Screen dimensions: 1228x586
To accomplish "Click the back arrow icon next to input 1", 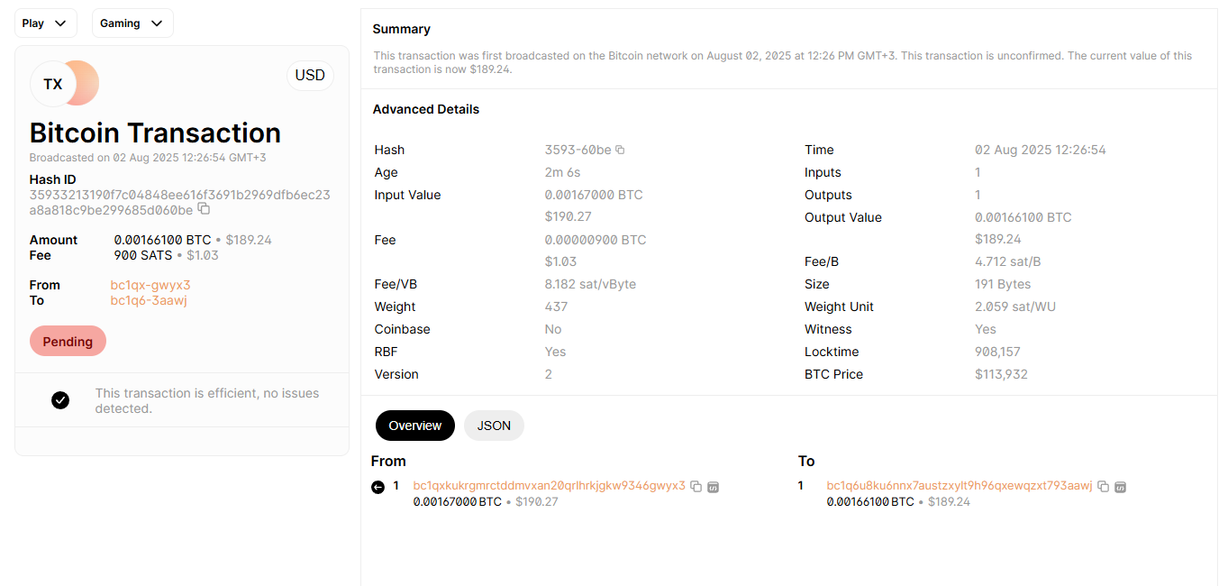I will [x=377, y=487].
